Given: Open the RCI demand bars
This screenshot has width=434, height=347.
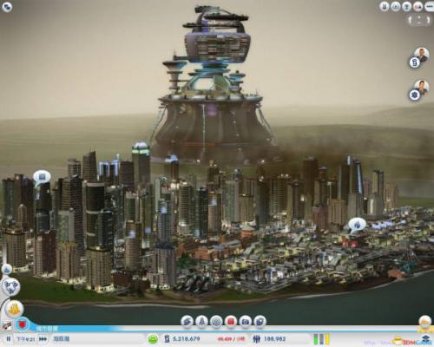Looking at the screenshot, I should (322, 339).
